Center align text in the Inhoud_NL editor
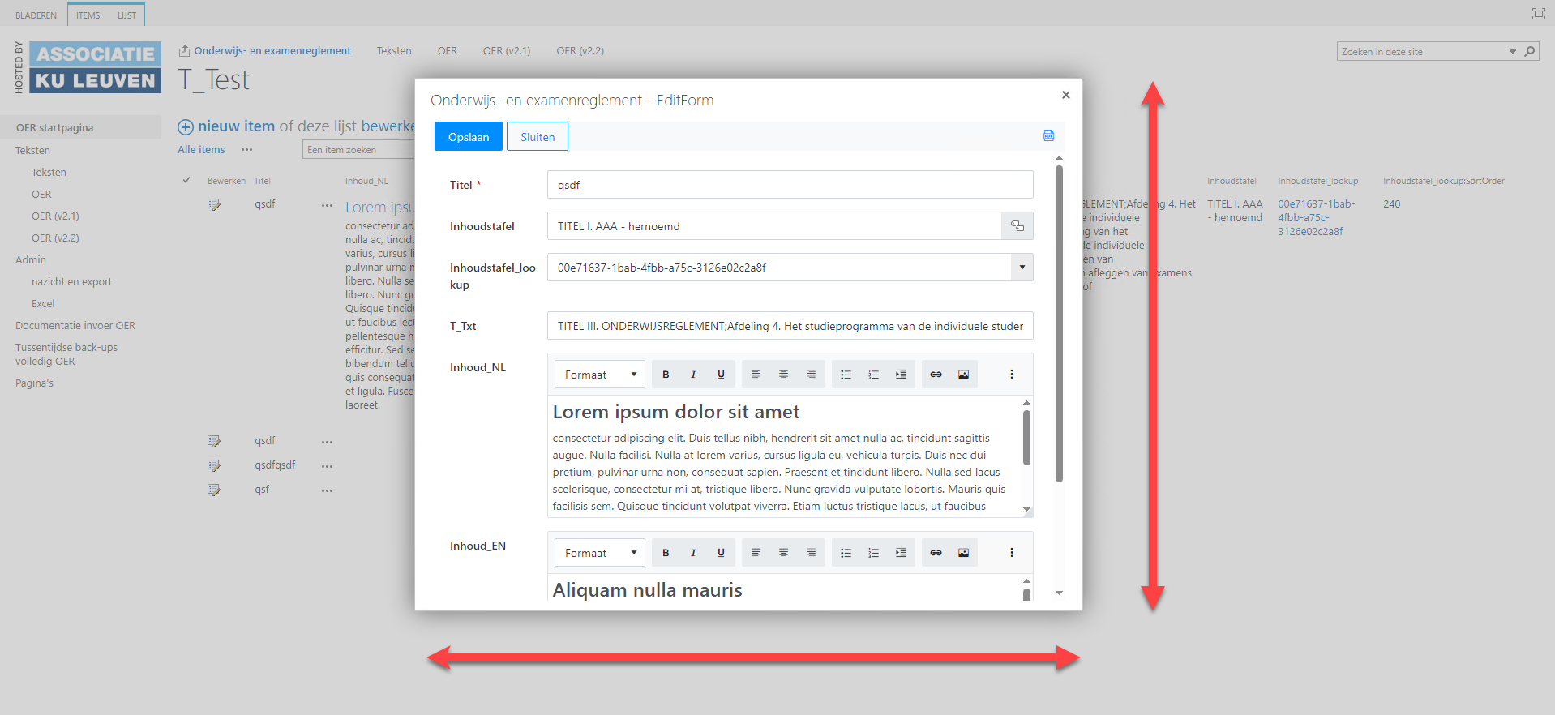Viewport: 1555px width, 715px height. pyautogui.click(x=783, y=375)
